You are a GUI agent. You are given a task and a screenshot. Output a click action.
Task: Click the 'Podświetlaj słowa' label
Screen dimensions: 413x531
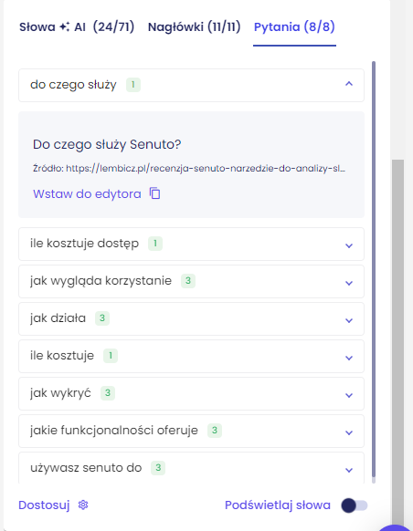pyautogui.click(x=278, y=505)
